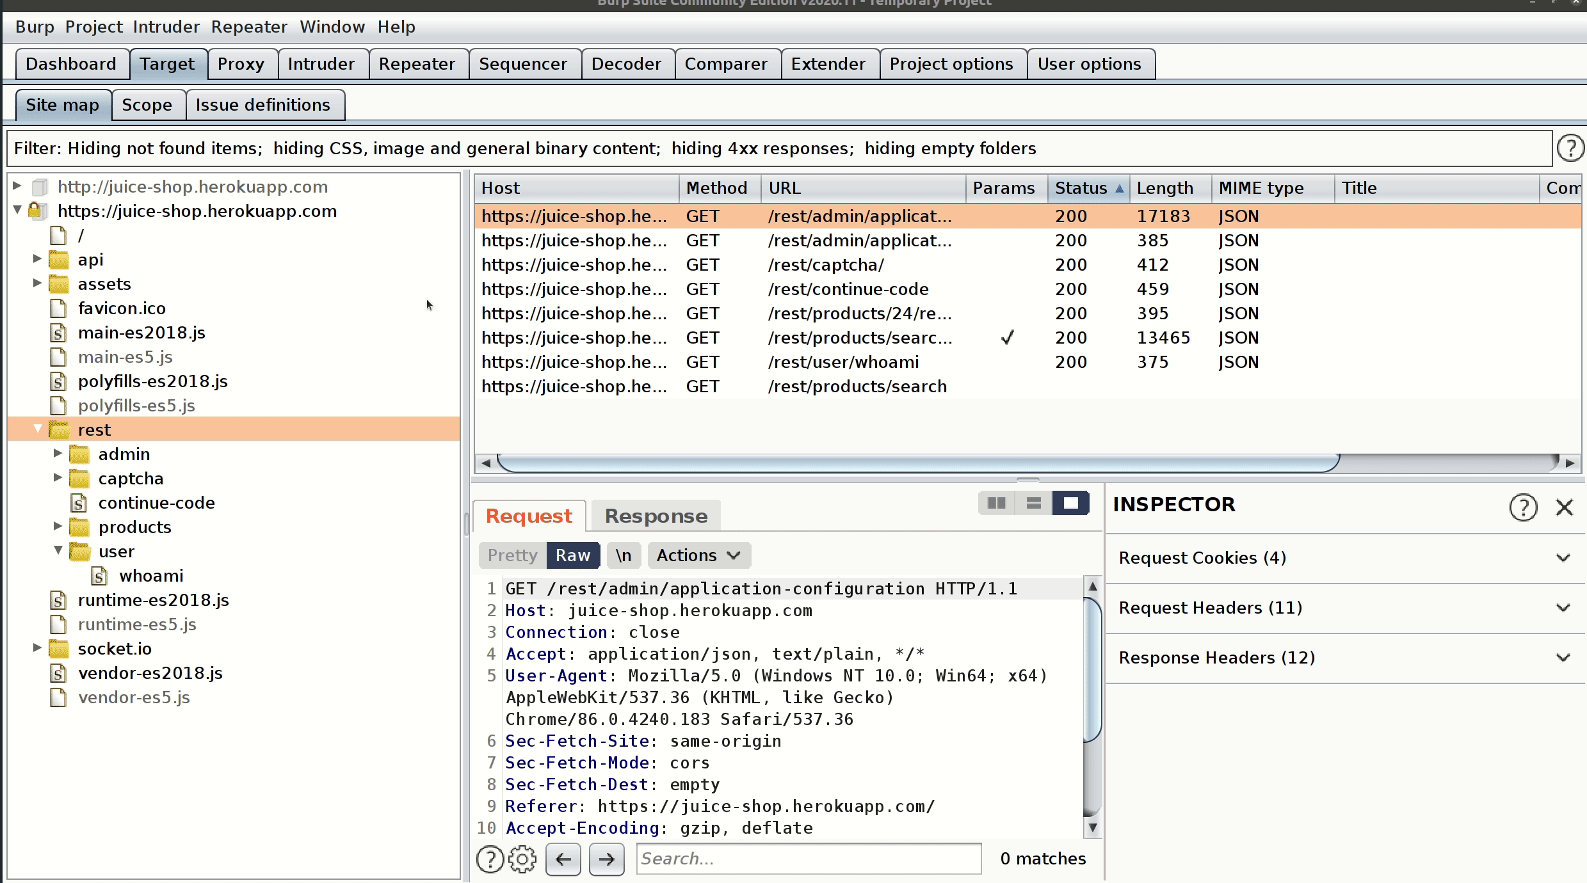Open the Issue definitions sub-tab
Image resolution: width=1587 pixels, height=883 pixels.
(263, 105)
